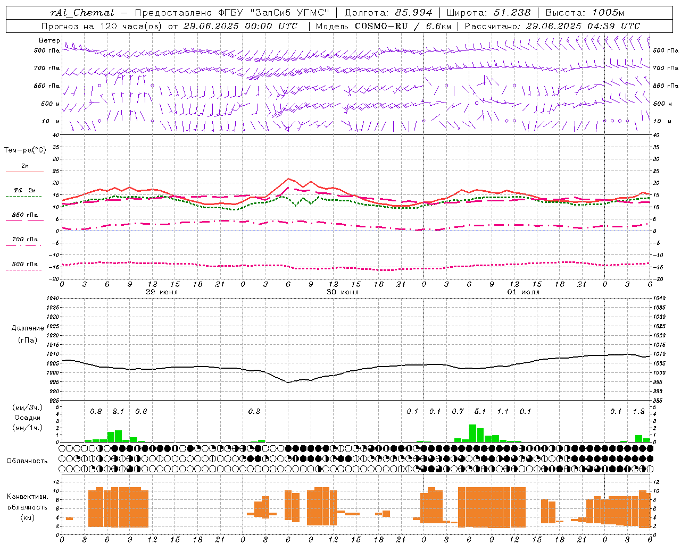This screenshot has height=544, width=681.
Task: Click the 3.1 precipitation total value
Action: (118, 411)
